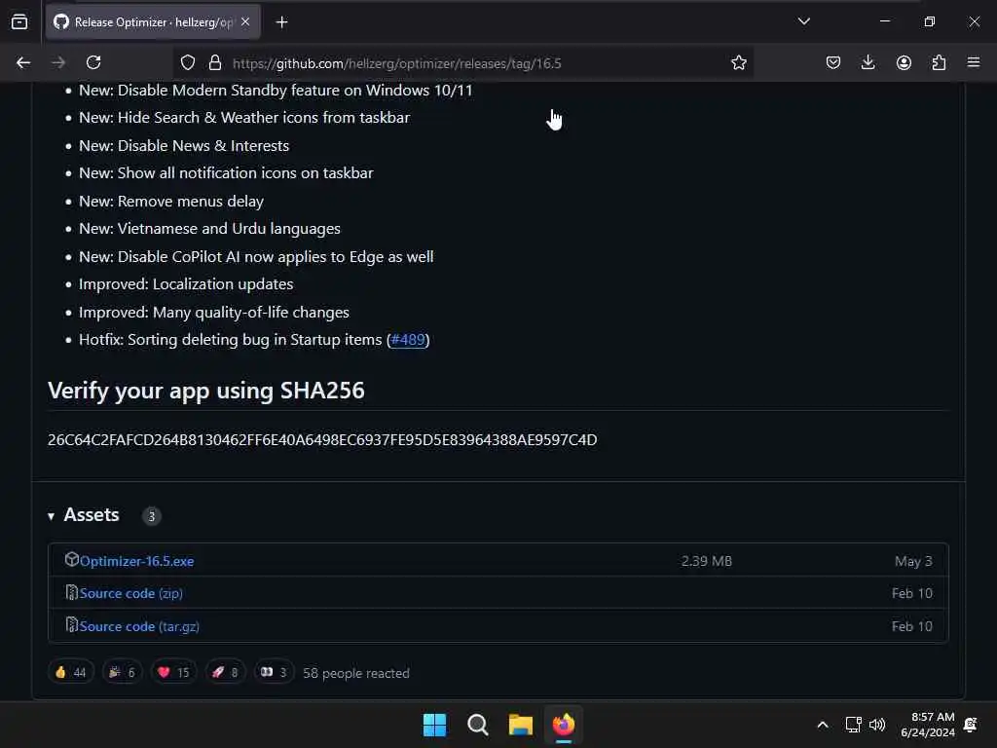This screenshot has width=997, height=748.
Task: Open the list all tabs dropdown
Action: (x=803, y=21)
